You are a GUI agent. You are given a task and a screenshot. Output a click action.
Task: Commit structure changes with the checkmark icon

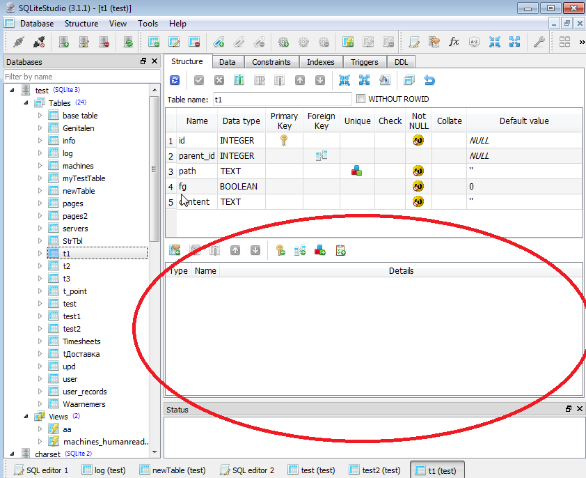pos(199,80)
